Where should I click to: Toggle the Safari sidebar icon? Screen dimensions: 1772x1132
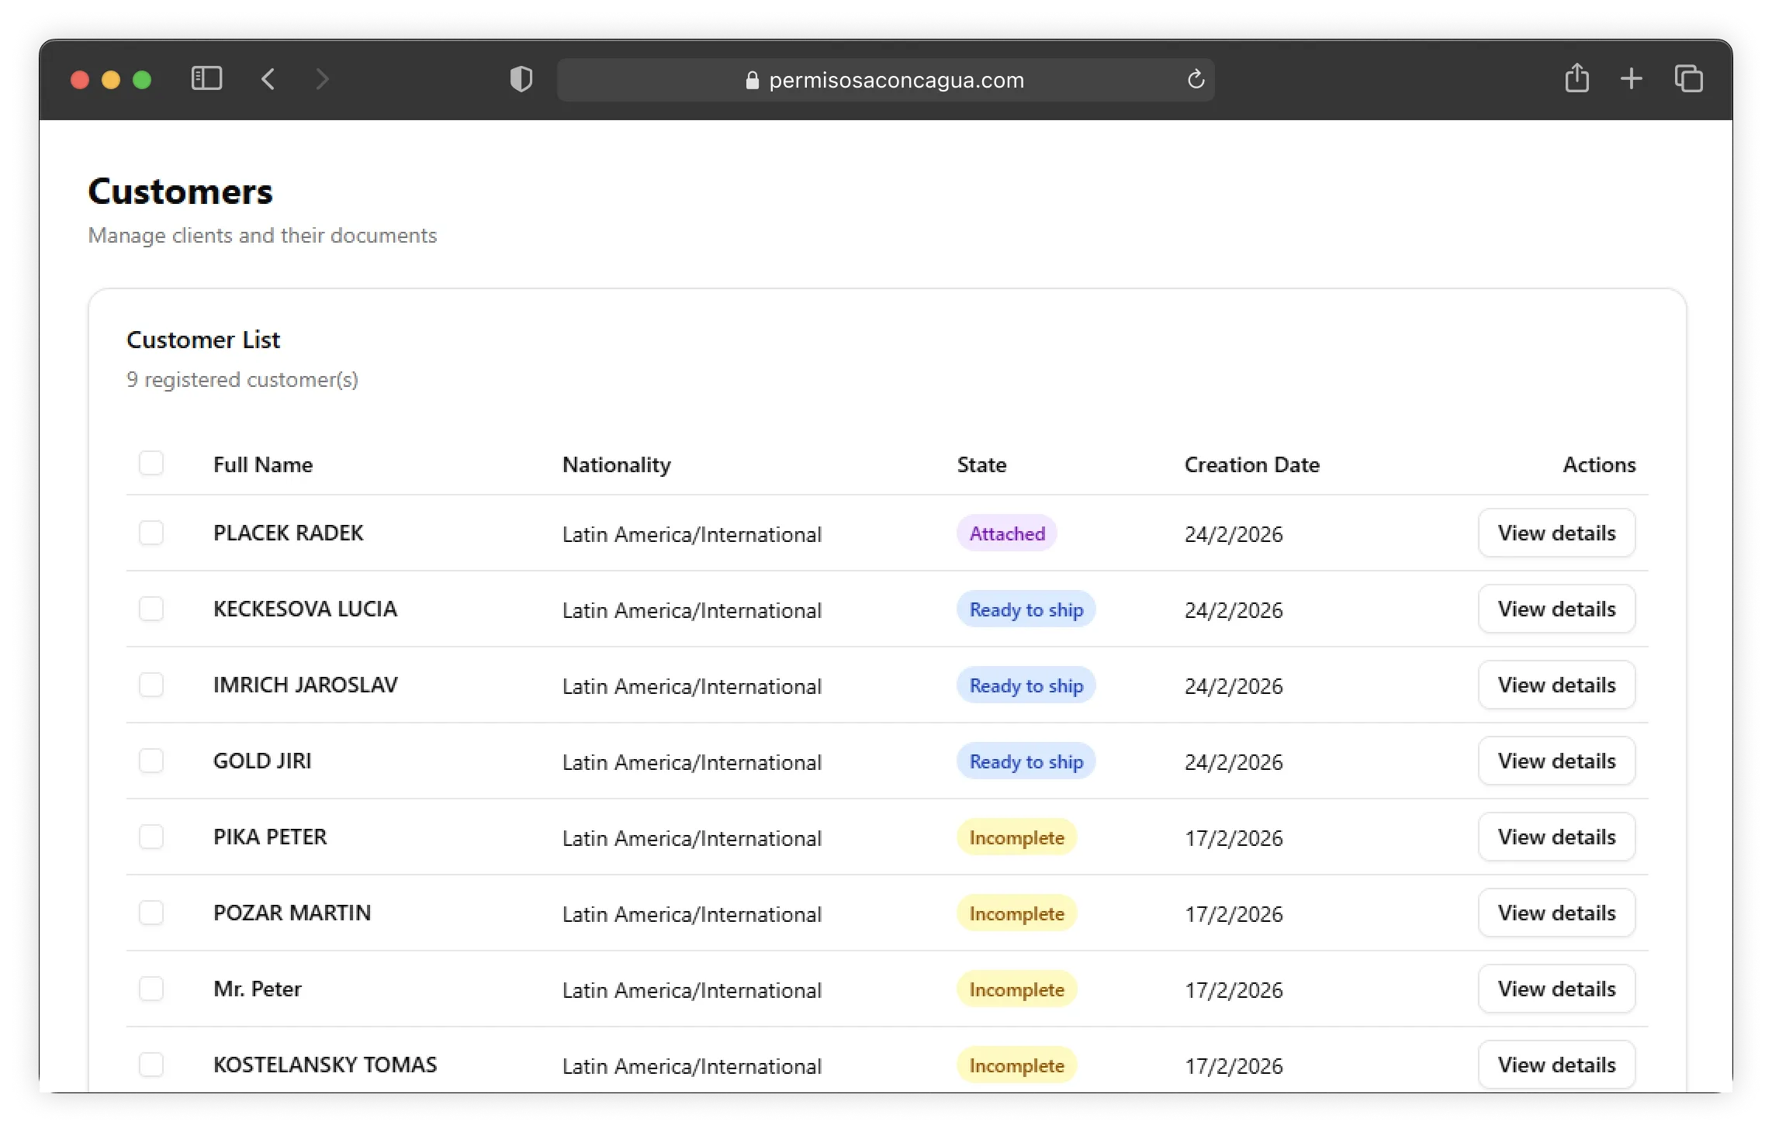[206, 79]
